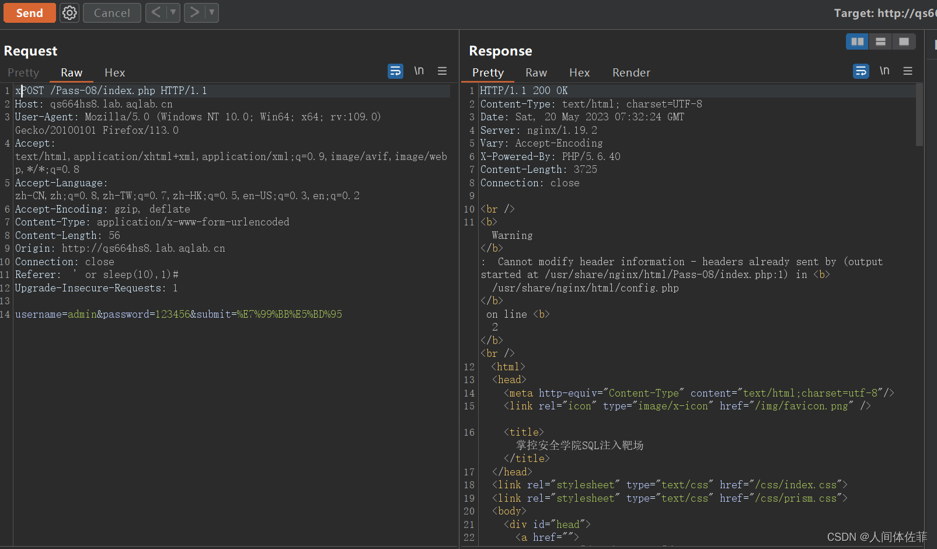The height and width of the screenshot is (549, 937).
Task: Toggle word wrap in Response panel
Action: (x=861, y=71)
